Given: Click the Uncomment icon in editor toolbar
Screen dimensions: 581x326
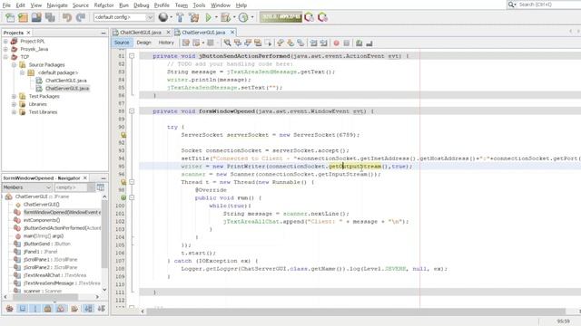Looking at the screenshot, I should coord(369,43).
